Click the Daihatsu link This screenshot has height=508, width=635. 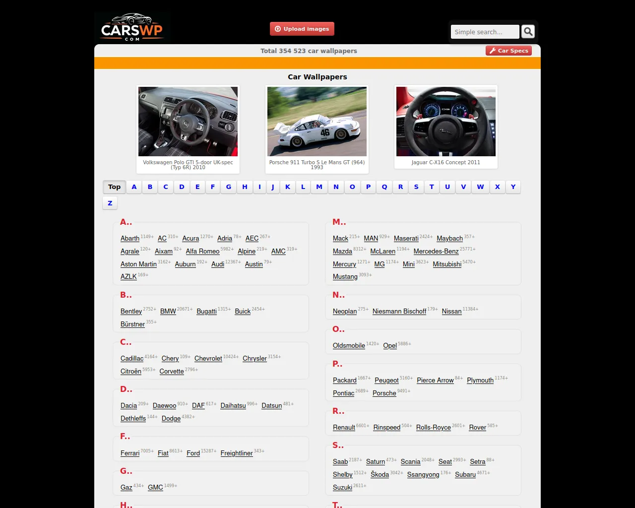click(233, 406)
